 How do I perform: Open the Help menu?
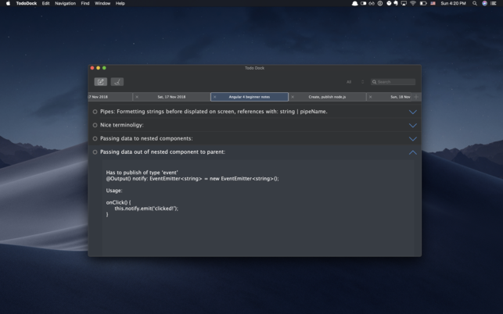click(120, 3)
